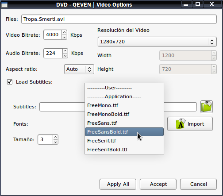Click the Import fonts button
223x196 pixels.
[x=190, y=124]
